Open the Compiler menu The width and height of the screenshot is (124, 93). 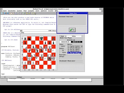(31, 11)
